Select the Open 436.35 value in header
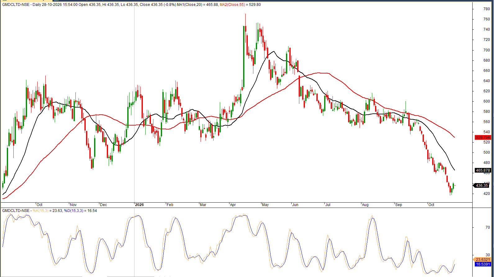Viewport: 494px width, 277px height. coord(90,5)
